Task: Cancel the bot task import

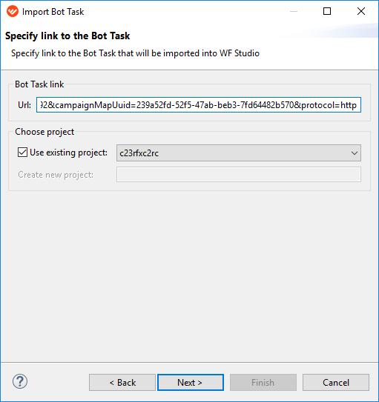Action: point(336,382)
